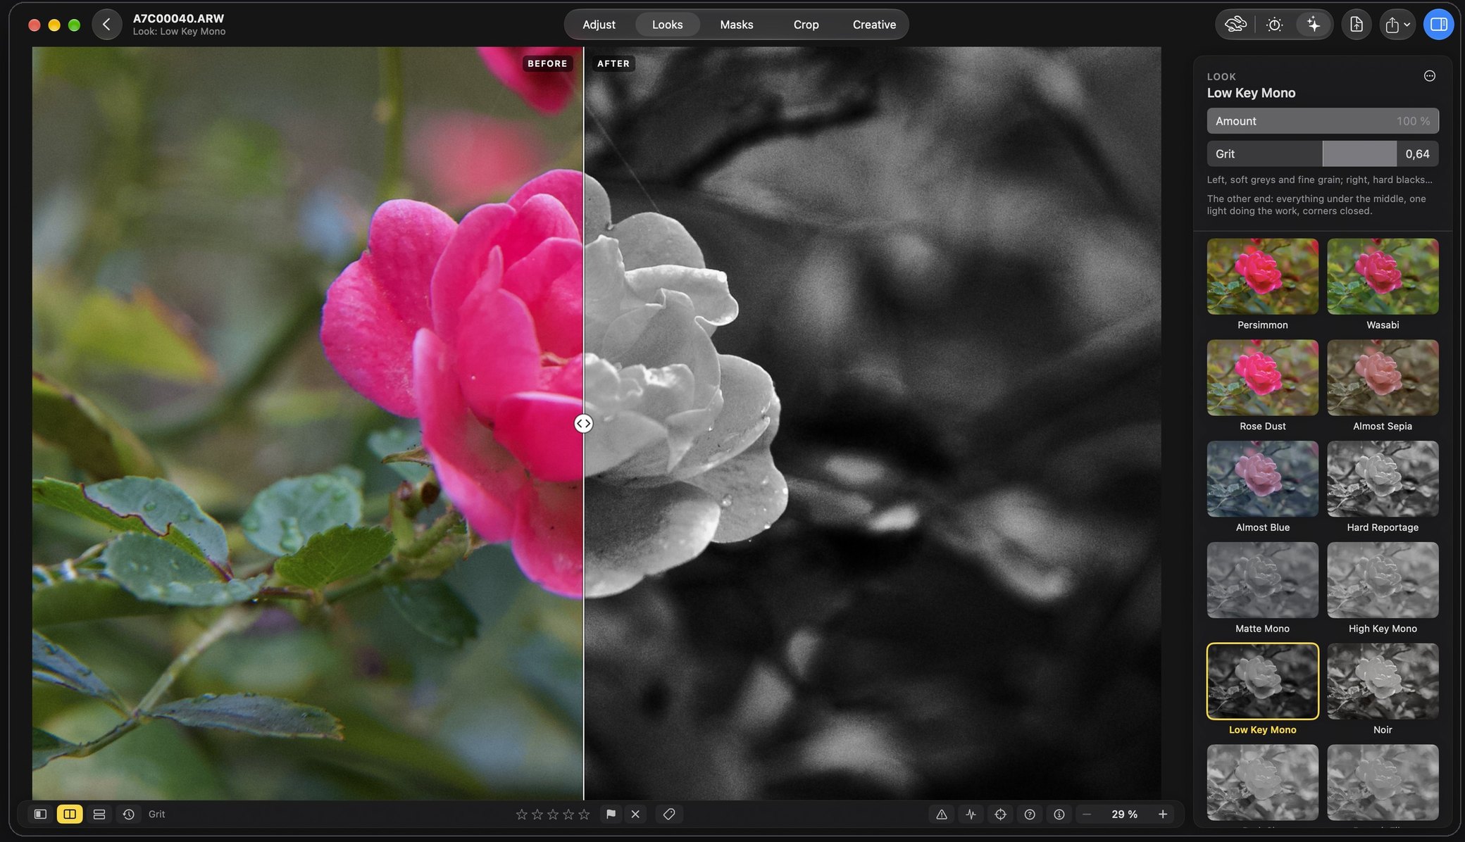Zoom out with the minus button
The image size is (1465, 842).
click(x=1087, y=814)
